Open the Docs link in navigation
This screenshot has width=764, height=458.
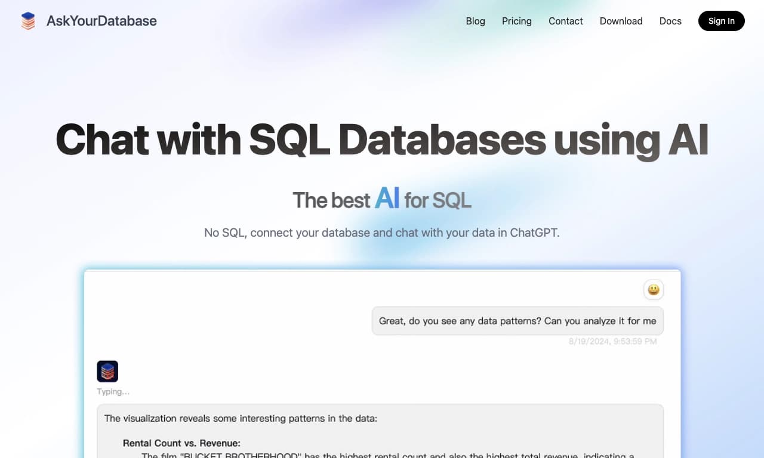(670, 21)
